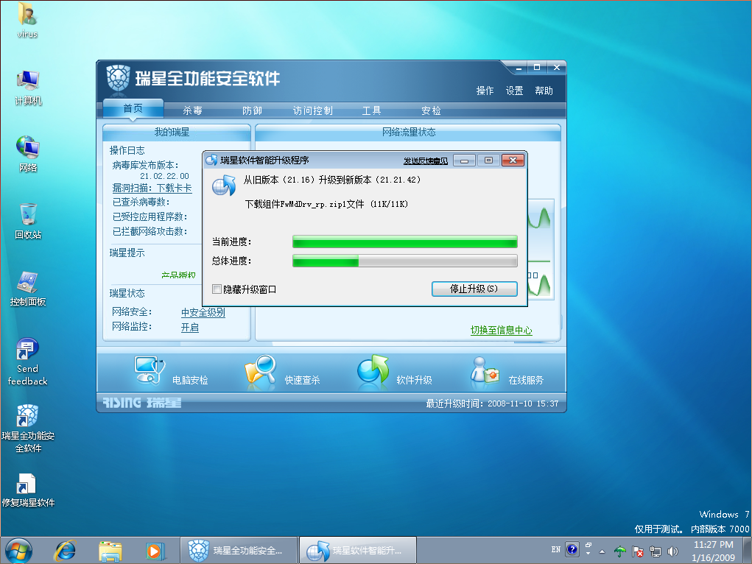The width and height of the screenshot is (752, 564).
Task: Open Action Center flag tray icon
Action: point(637,551)
